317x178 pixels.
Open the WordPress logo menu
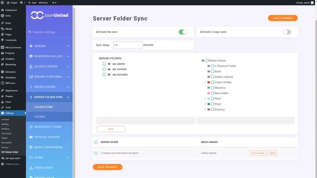click(2, 2)
